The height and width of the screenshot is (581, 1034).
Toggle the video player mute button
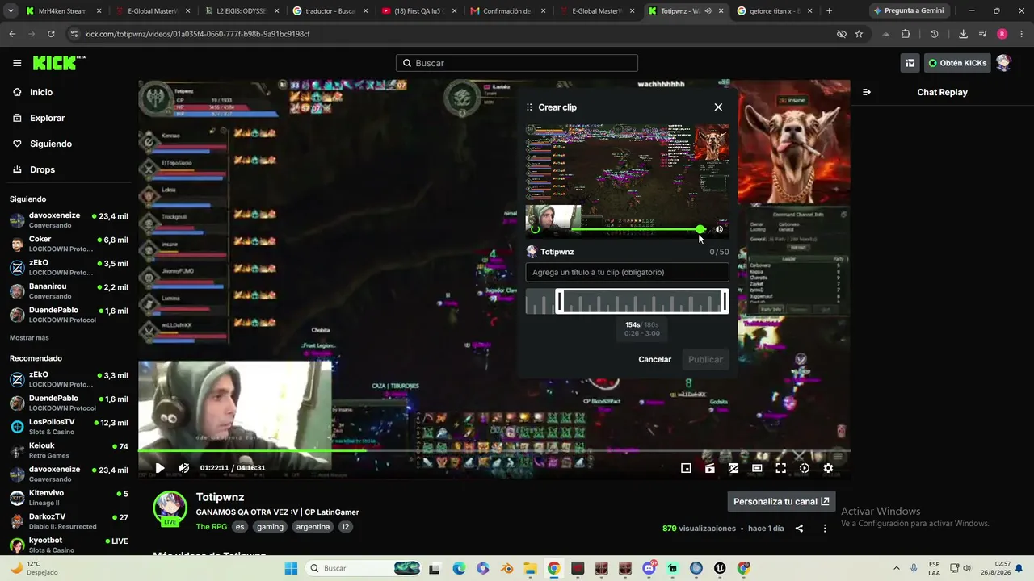pyautogui.click(x=184, y=468)
